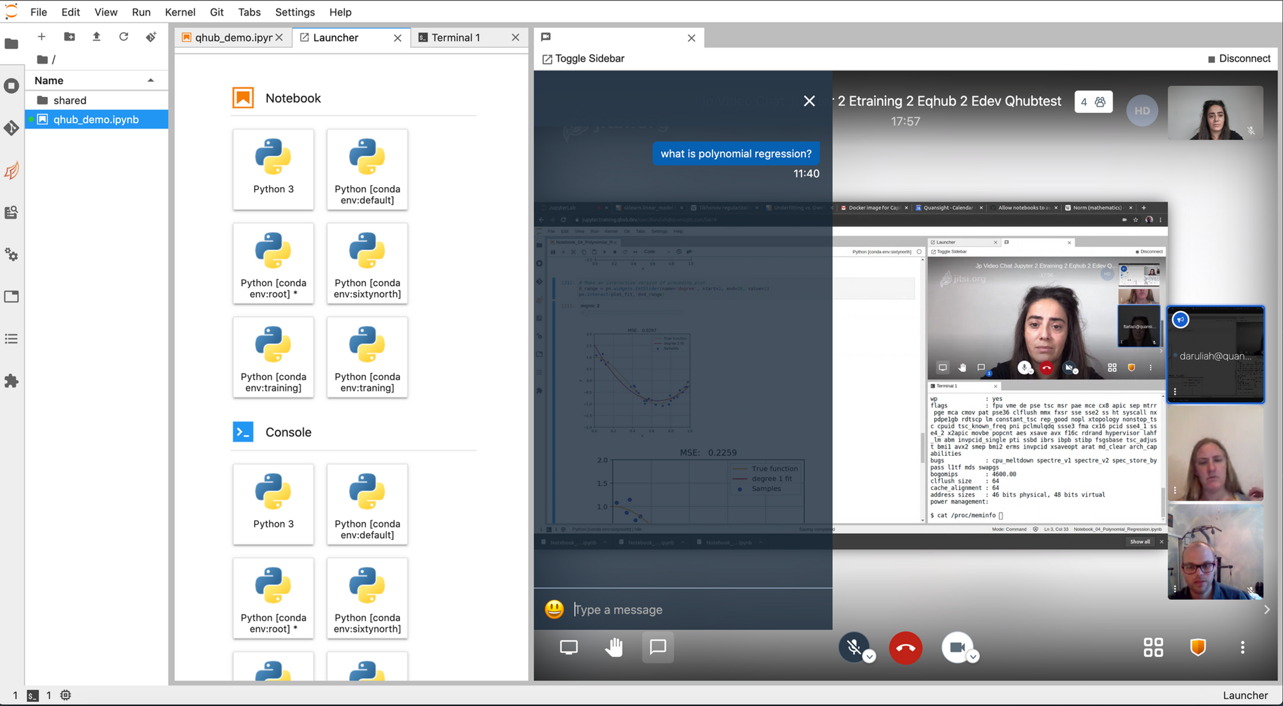1283x706 pixels.
Task: Click the Git sidebar icon
Action: (11, 128)
